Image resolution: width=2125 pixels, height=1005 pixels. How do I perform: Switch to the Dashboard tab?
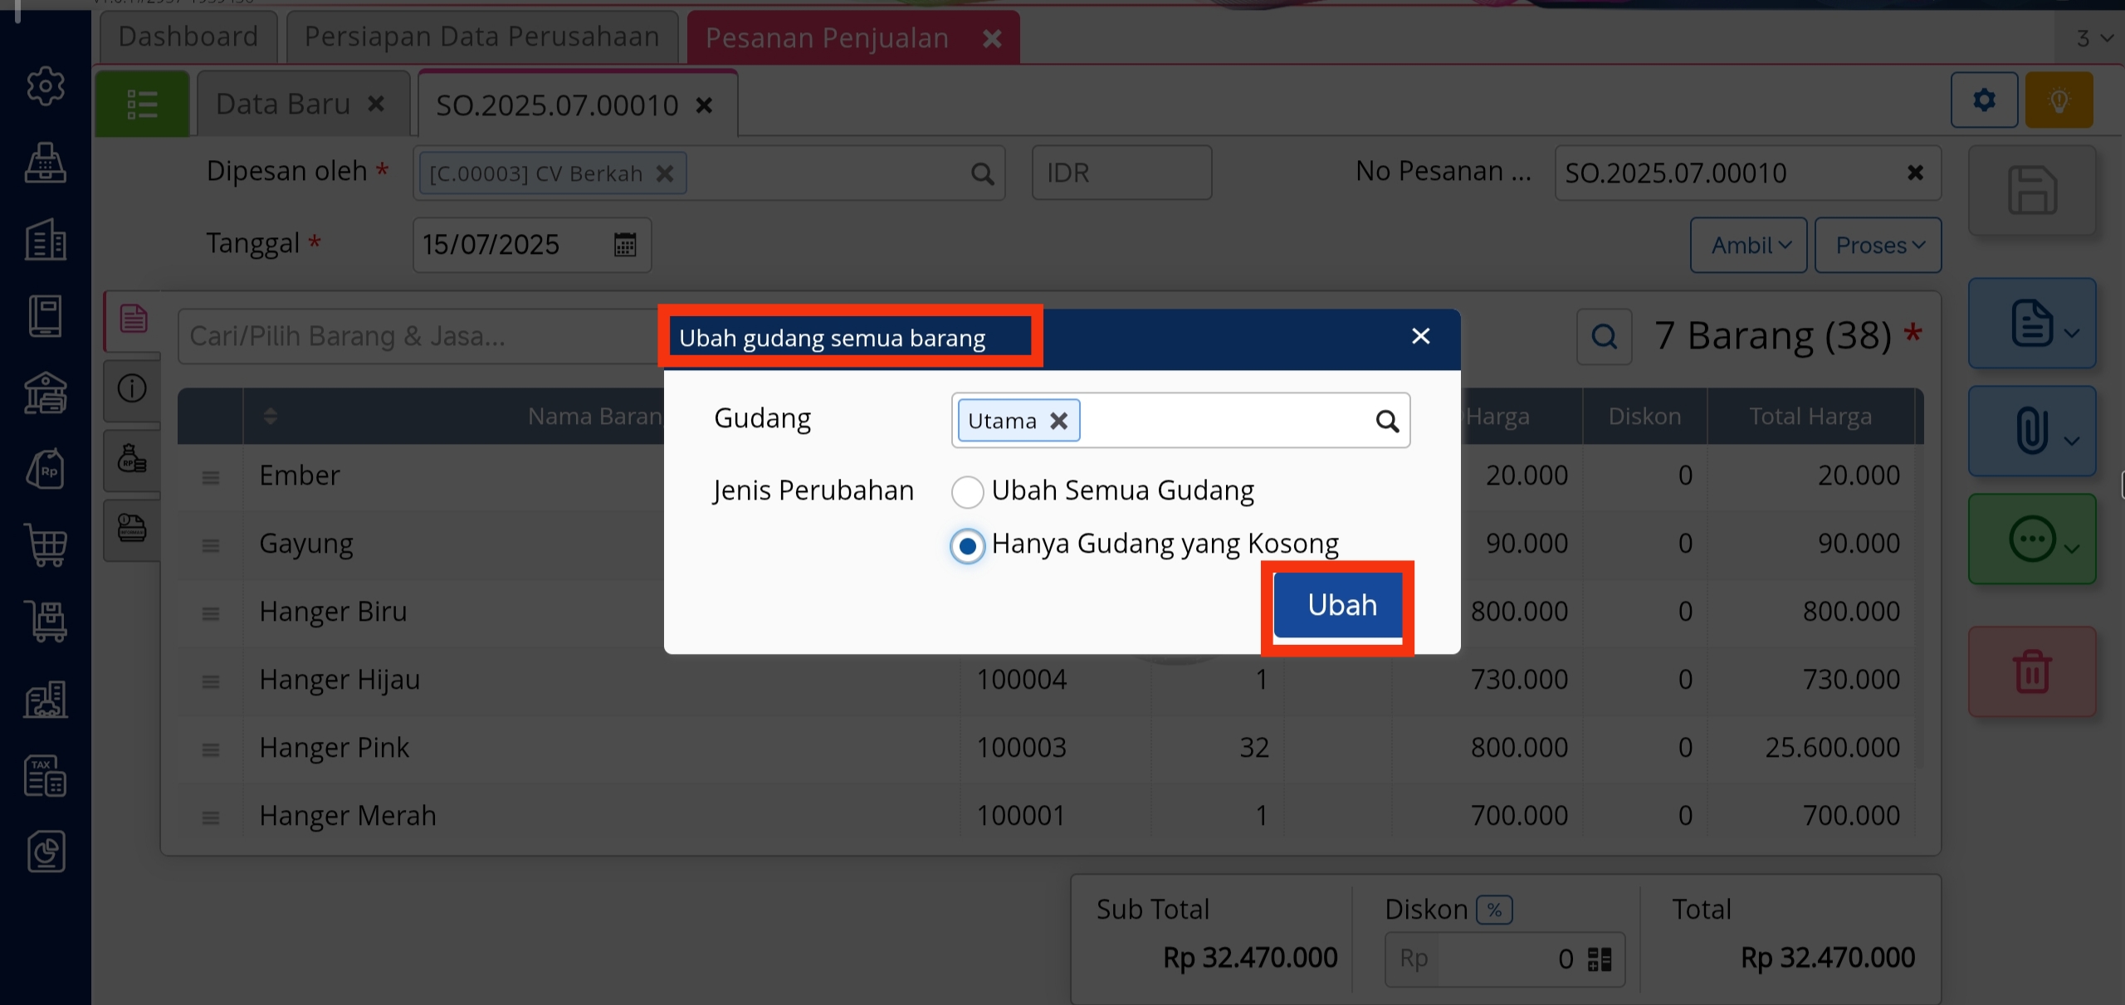tap(188, 37)
